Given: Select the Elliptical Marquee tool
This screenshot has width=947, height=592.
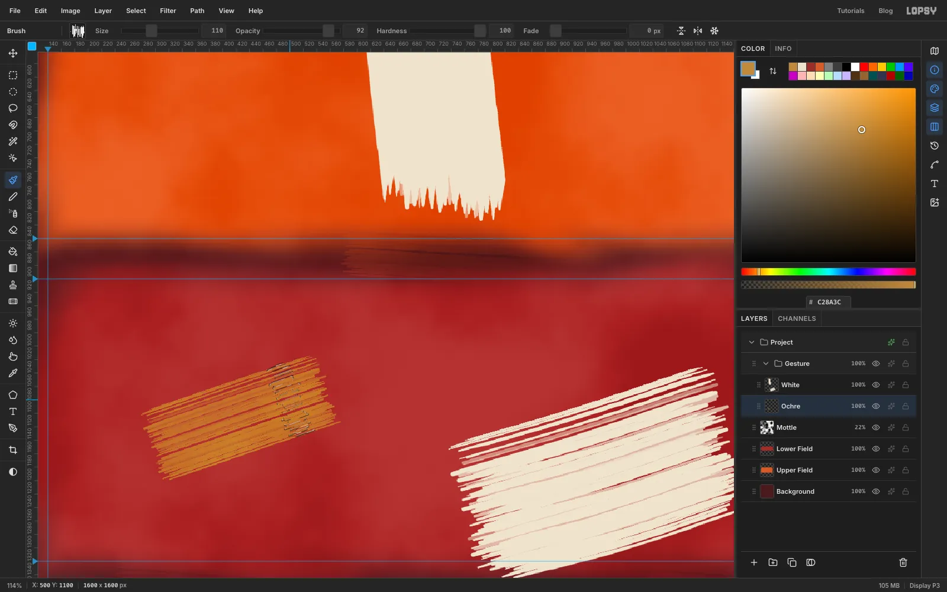Looking at the screenshot, I should tap(13, 92).
